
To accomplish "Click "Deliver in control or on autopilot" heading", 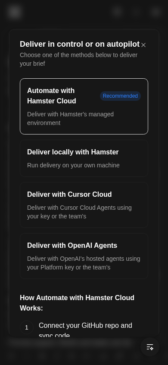I will coord(80,44).
